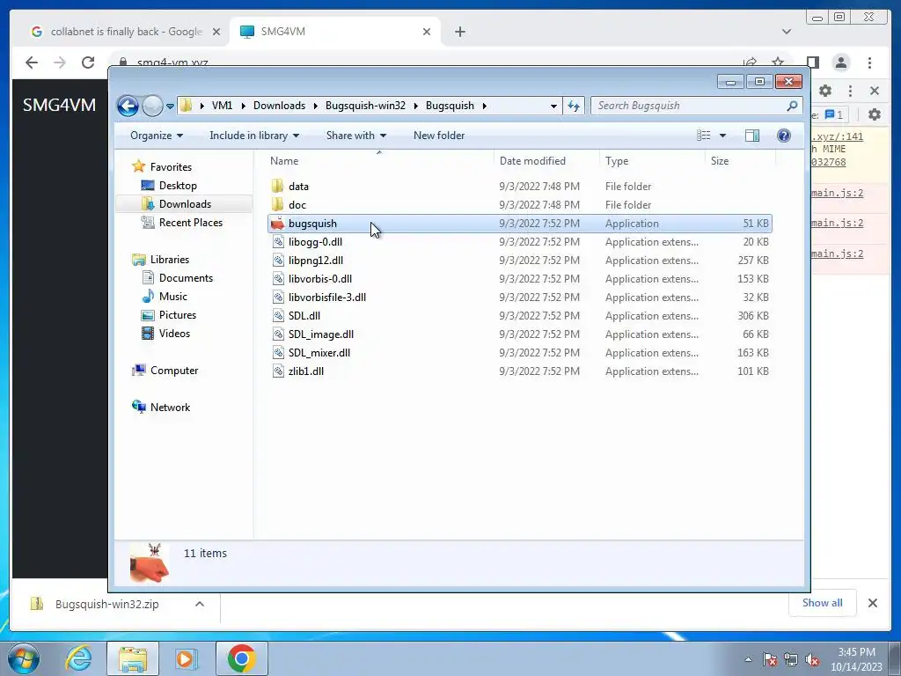
Task: Select Bugsquish-win32 in the address breadcrumb
Action: point(365,106)
